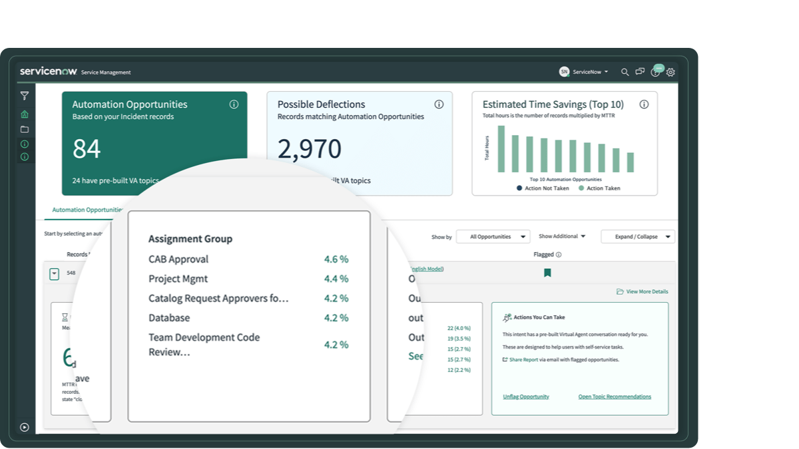799x449 pixels.
Task: Open settings gear in the header
Action: coord(670,72)
